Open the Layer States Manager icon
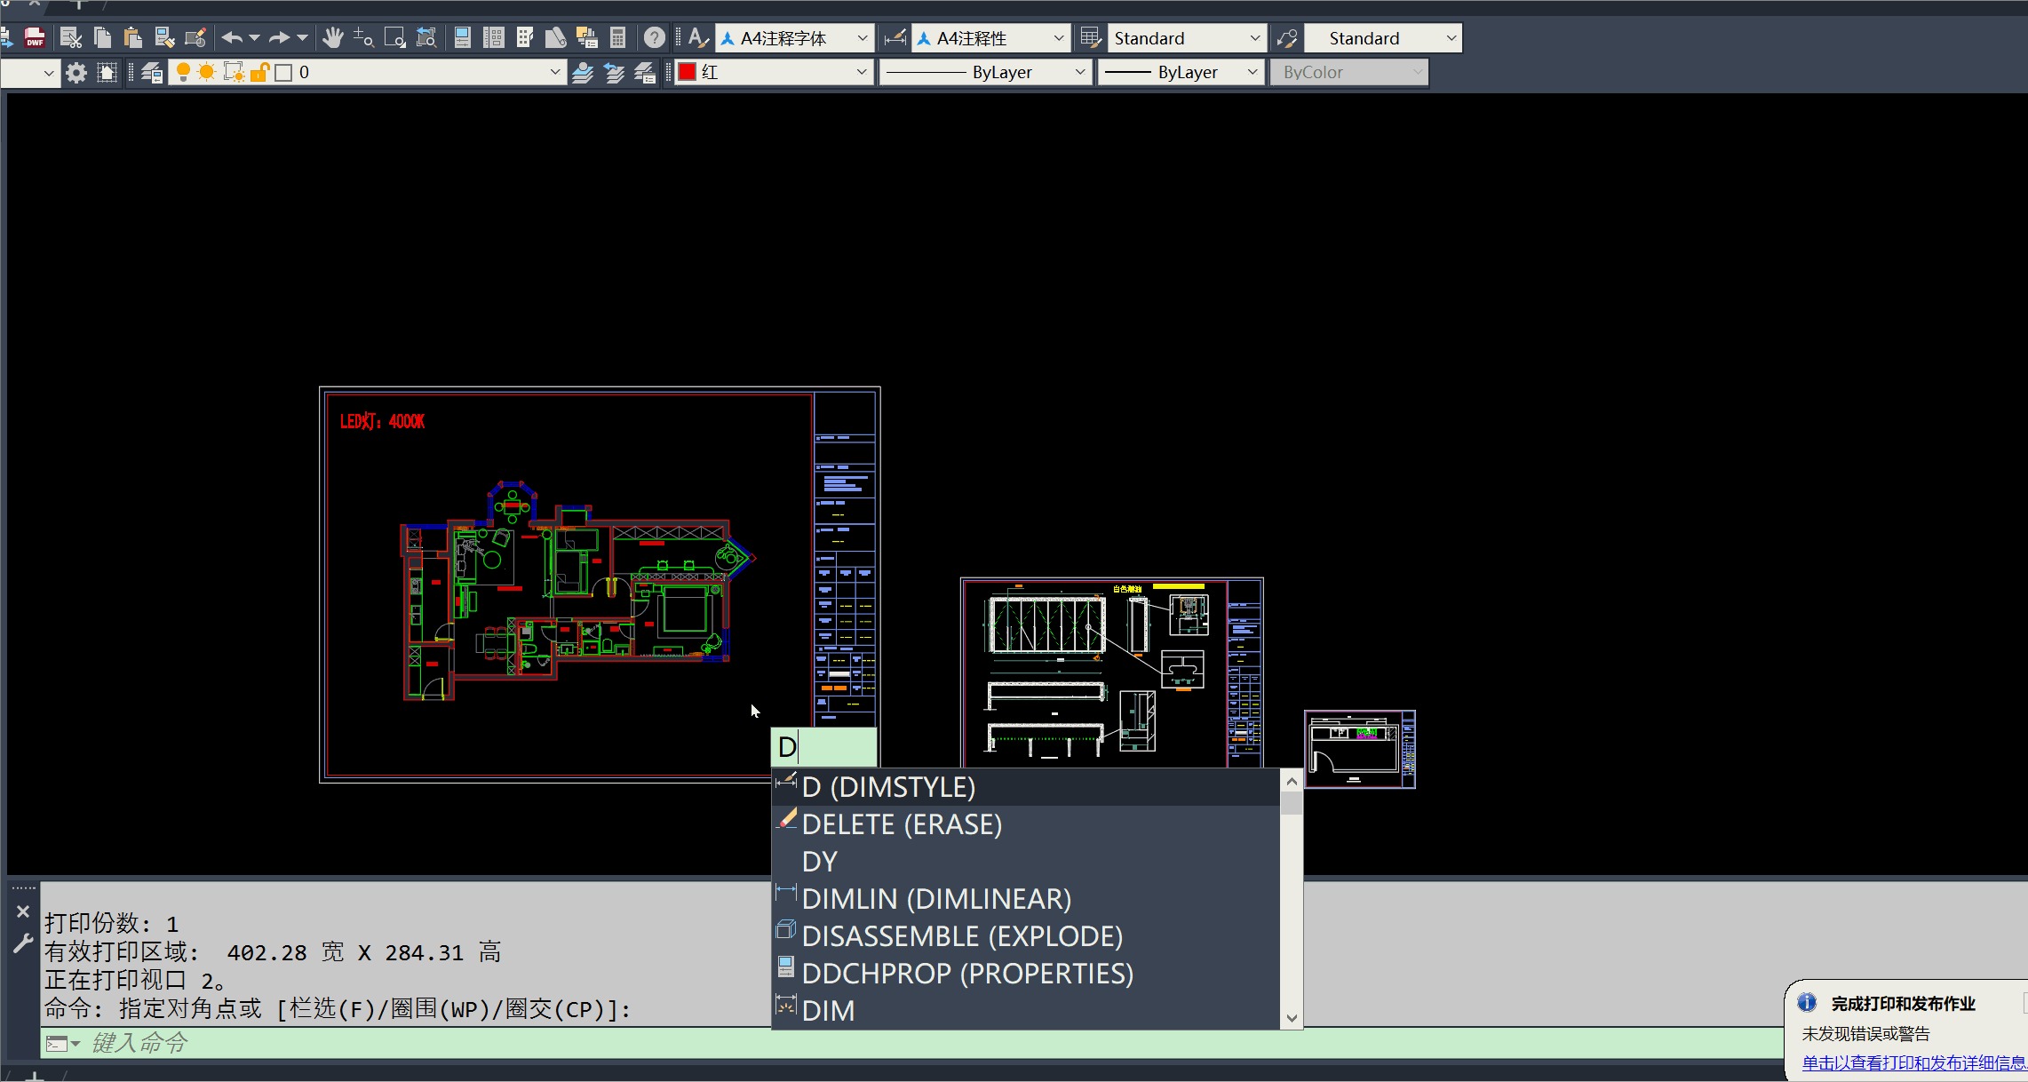Viewport: 2028px width, 1082px height. tap(645, 72)
